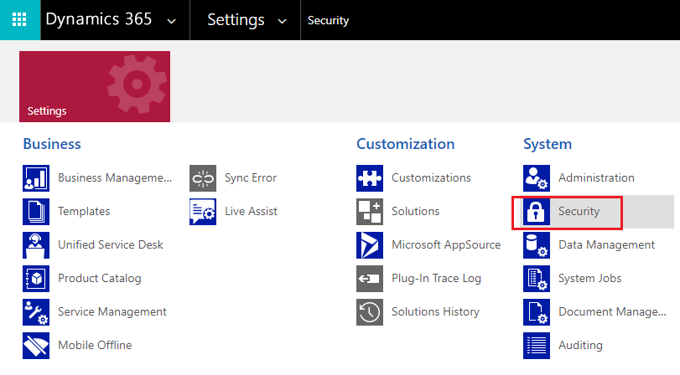Click the Solutions History clock icon

(370, 311)
